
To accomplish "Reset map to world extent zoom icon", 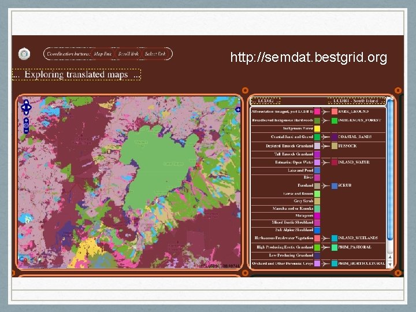I will pyautogui.click(x=26, y=126).
